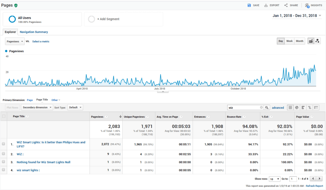The height and width of the screenshot is (190, 326).
Task: Open the advanced filter link
Action: 278,108
